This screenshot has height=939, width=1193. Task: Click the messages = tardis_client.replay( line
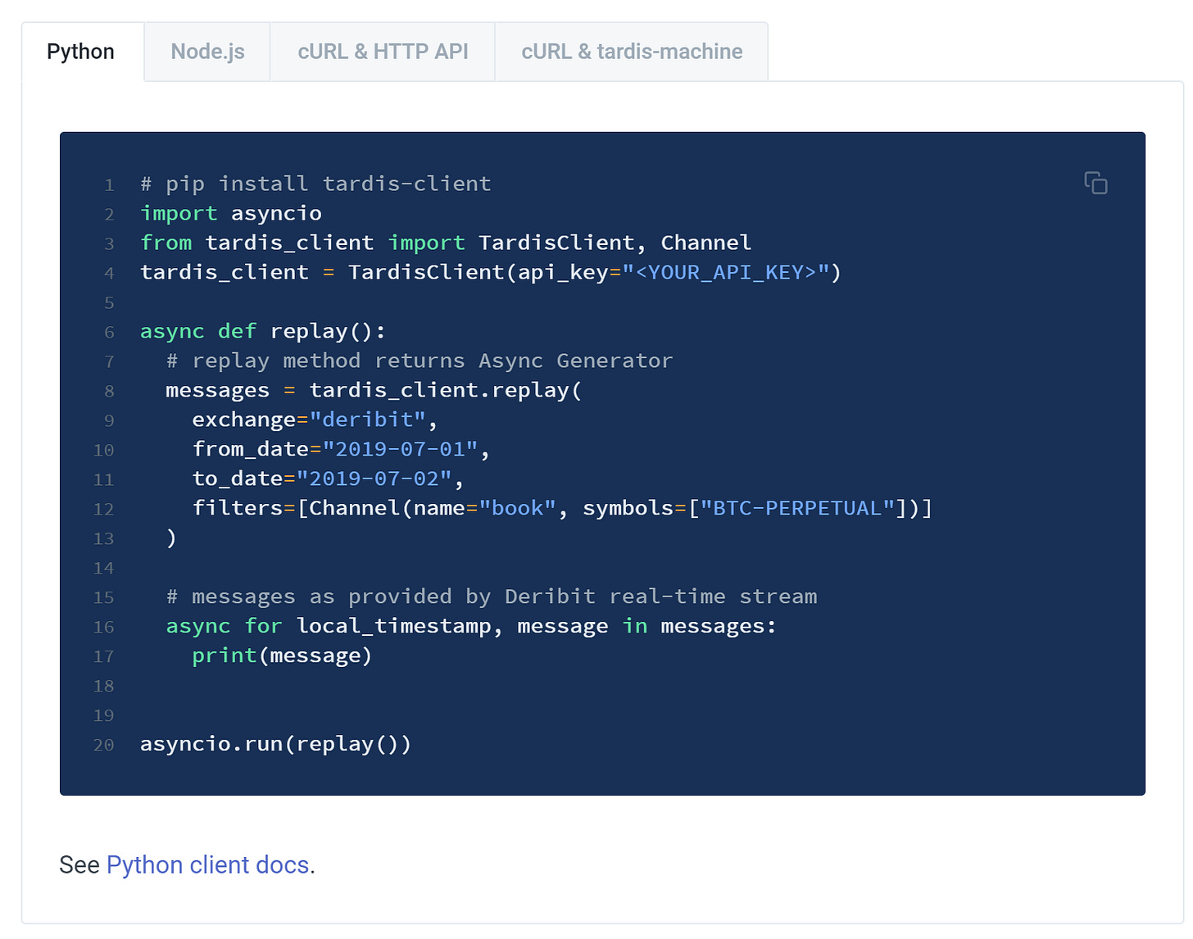click(374, 390)
